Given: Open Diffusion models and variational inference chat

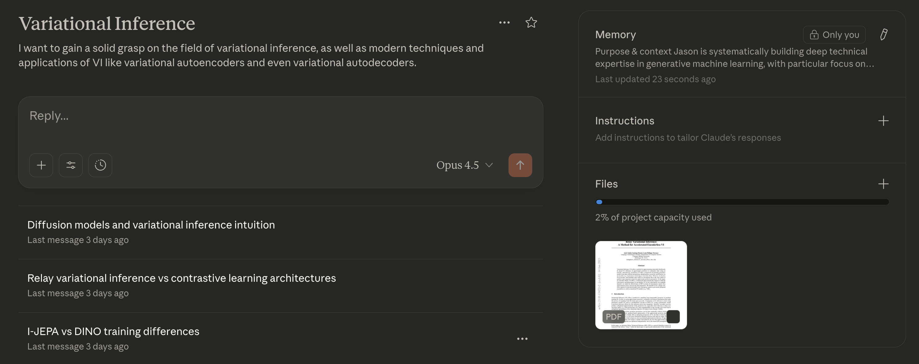Looking at the screenshot, I should click(151, 225).
